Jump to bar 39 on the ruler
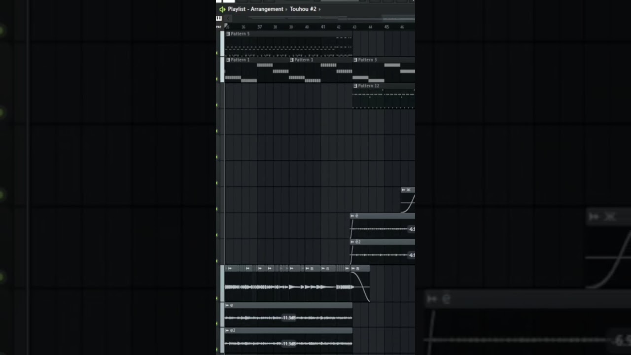Image resolution: width=631 pixels, height=355 pixels. click(x=291, y=27)
